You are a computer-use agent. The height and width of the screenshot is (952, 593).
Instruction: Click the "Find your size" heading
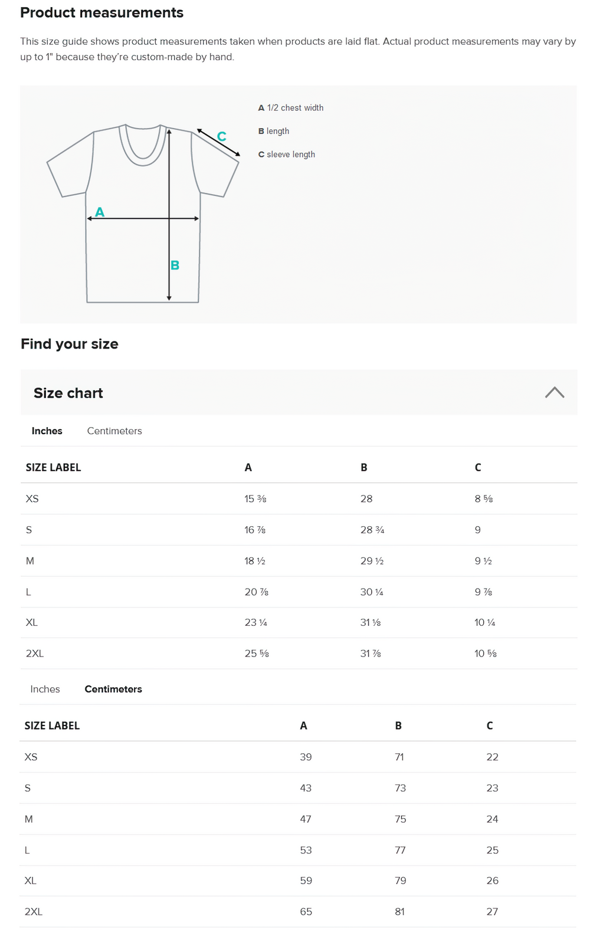70,344
